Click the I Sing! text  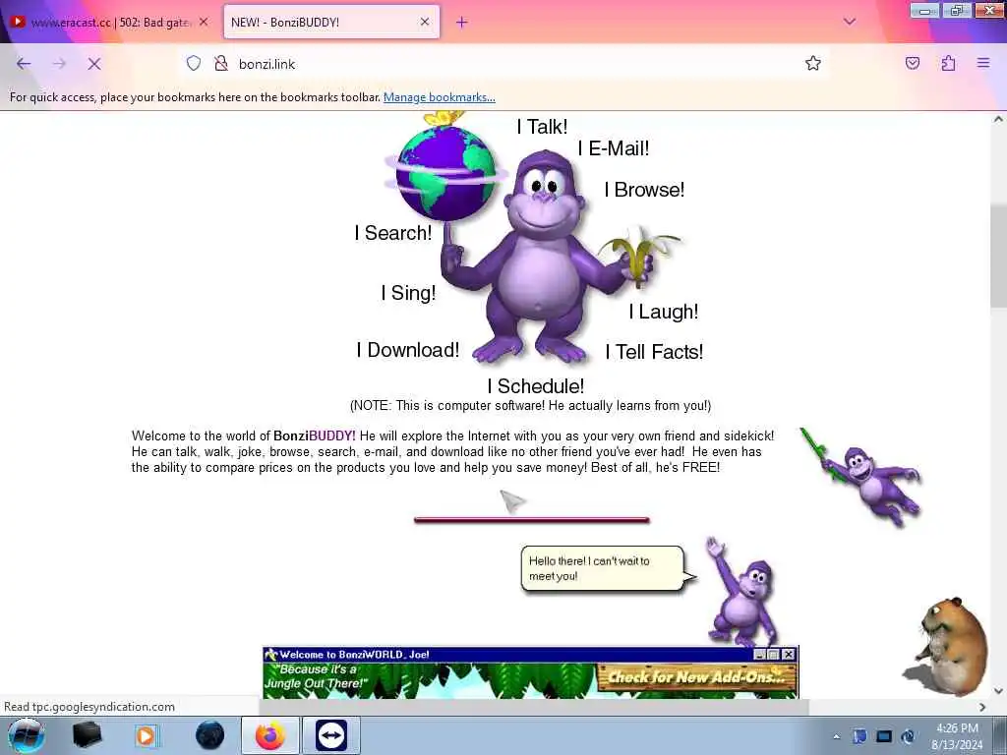[x=408, y=293]
